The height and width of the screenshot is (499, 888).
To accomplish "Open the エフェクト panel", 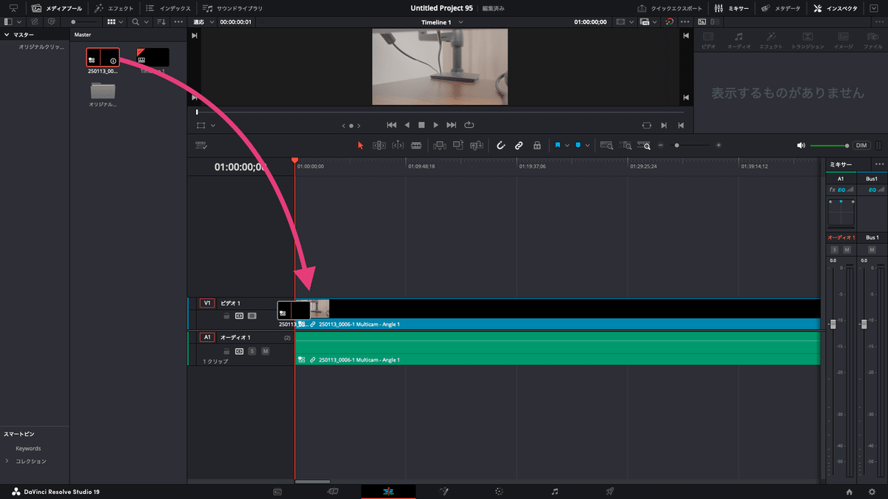I will tap(114, 8).
